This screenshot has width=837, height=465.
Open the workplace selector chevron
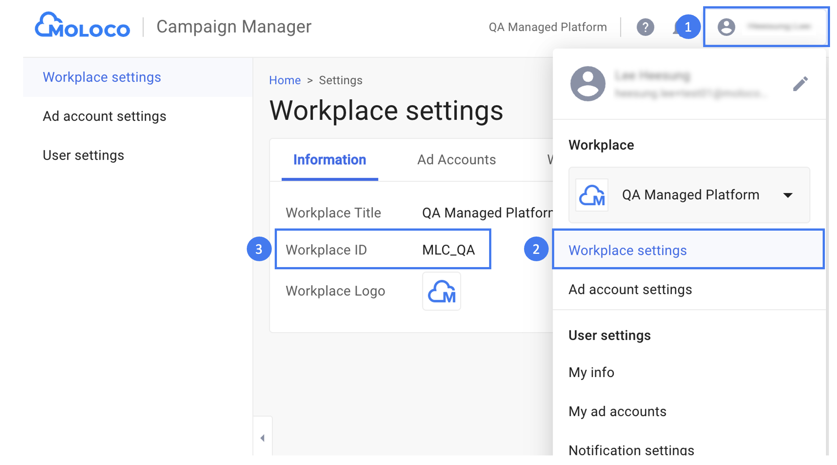point(788,195)
